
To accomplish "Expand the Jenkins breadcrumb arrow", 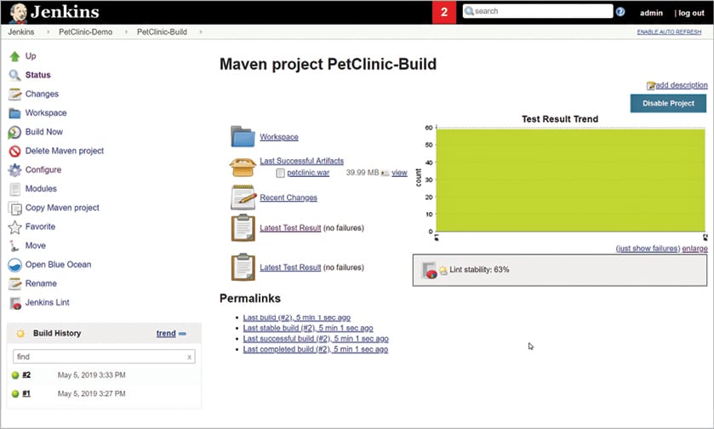I will tap(48, 31).
